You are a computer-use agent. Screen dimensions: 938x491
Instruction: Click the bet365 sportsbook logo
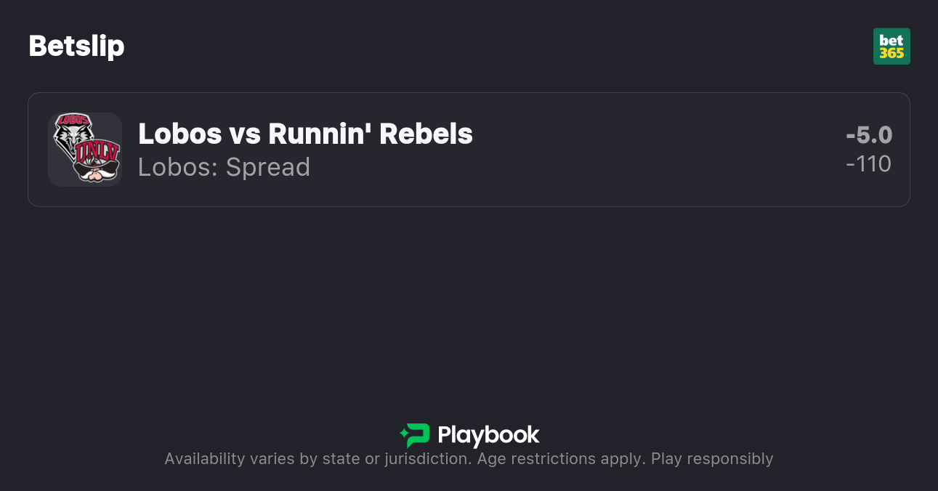[x=891, y=46]
